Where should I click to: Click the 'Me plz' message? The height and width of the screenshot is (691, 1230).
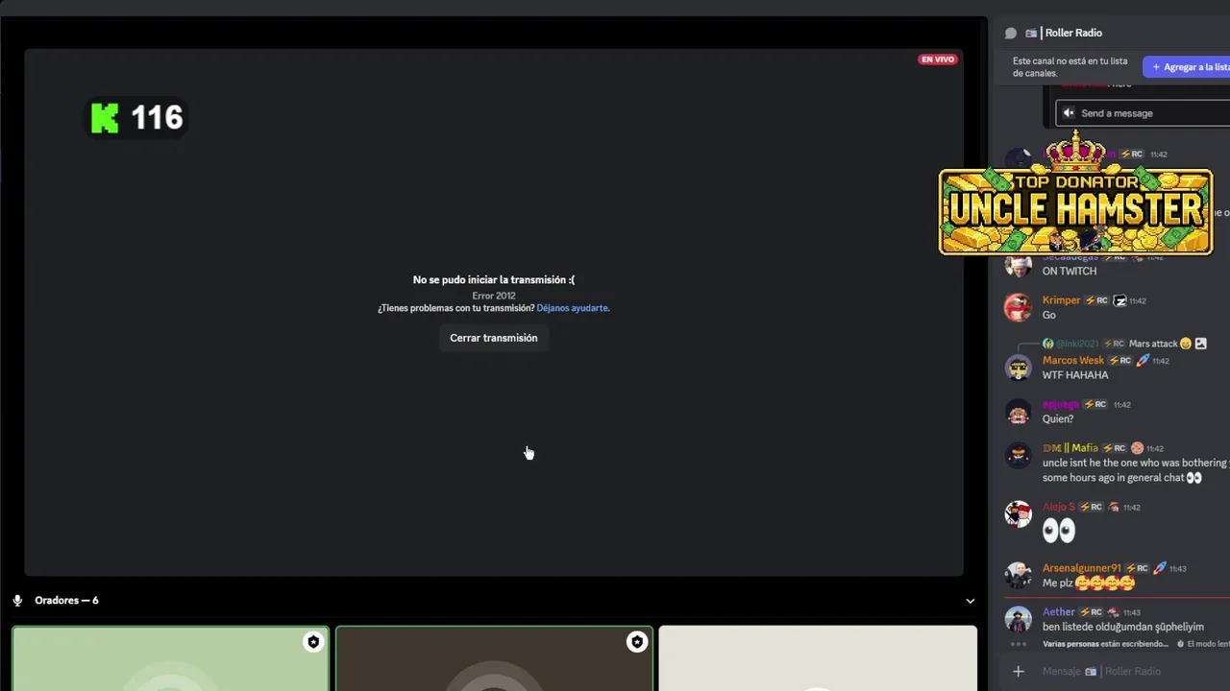tap(1089, 584)
